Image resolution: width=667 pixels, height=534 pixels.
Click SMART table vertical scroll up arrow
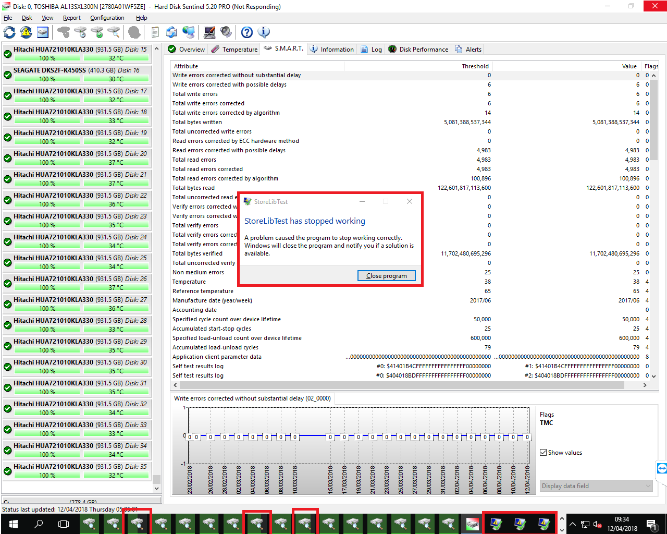click(654, 75)
